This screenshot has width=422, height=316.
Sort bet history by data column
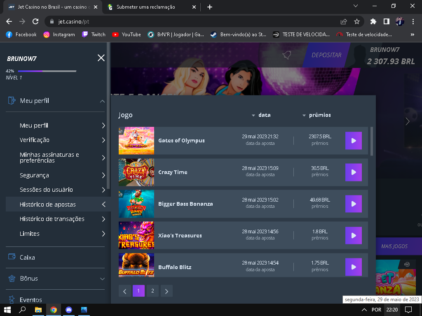tap(261, 115)
